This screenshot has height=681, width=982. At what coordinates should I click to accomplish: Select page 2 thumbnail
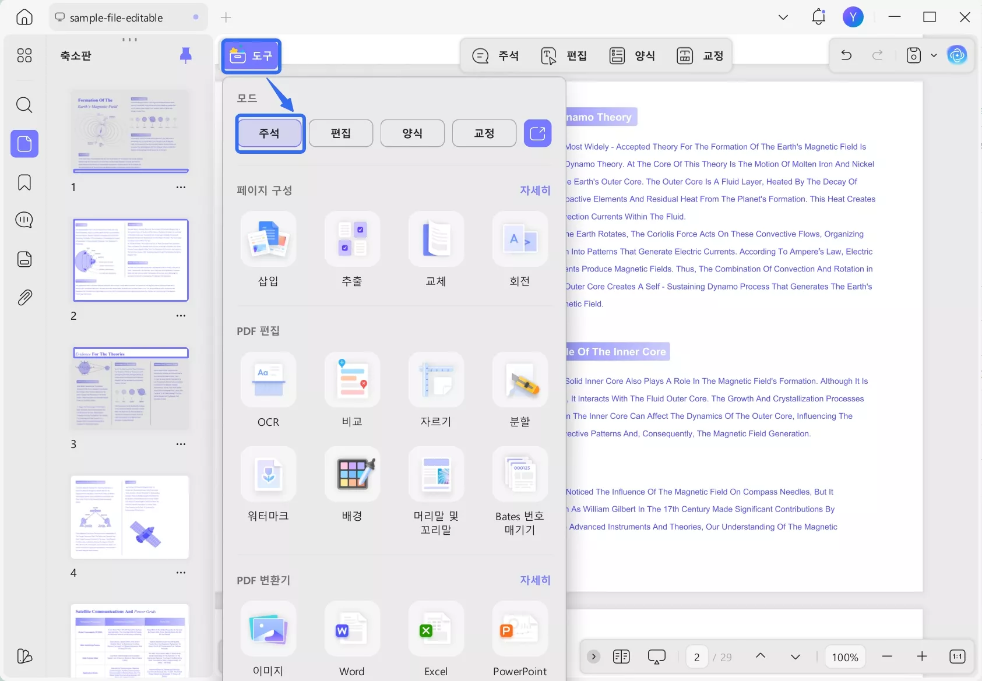(x=131, y=260)
